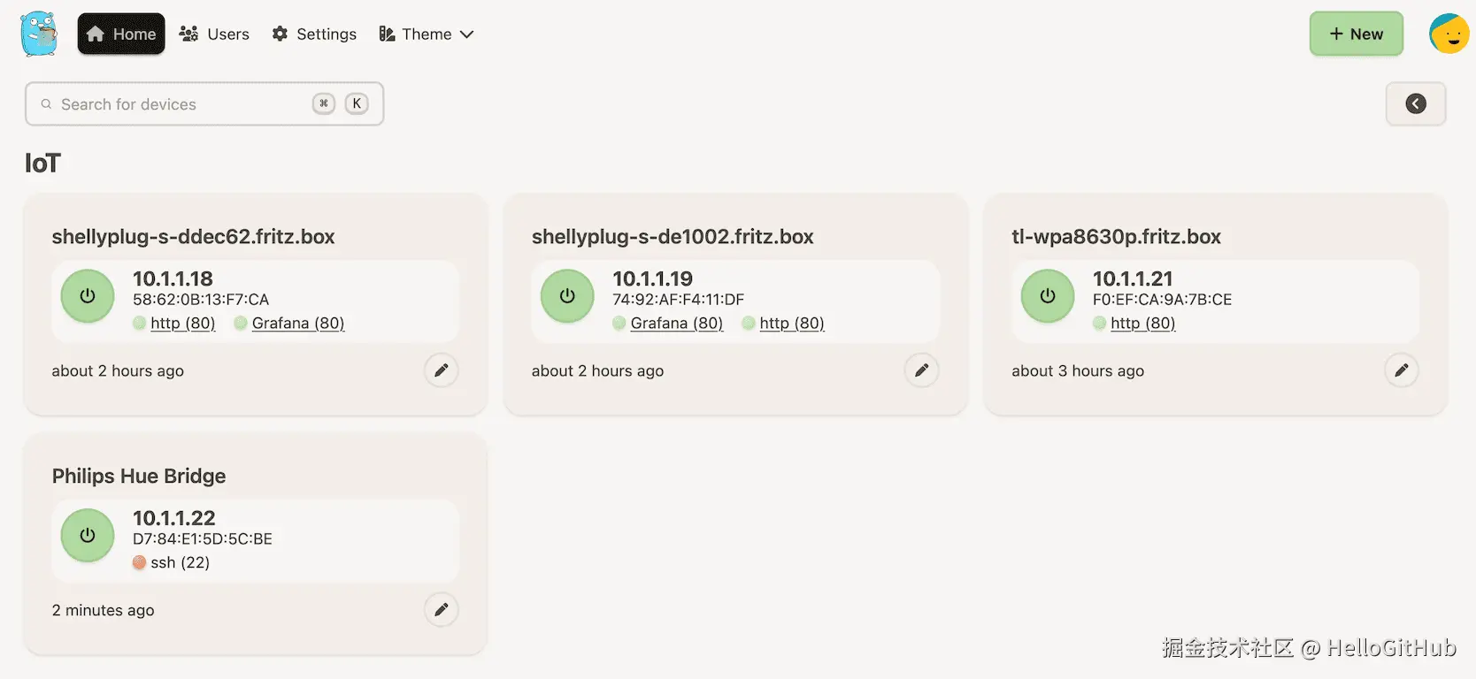Toggle power for device 10.1.1.18
Image resolution: width=1476 pixels, height=679 pixels.
click(x=88, y=296)
